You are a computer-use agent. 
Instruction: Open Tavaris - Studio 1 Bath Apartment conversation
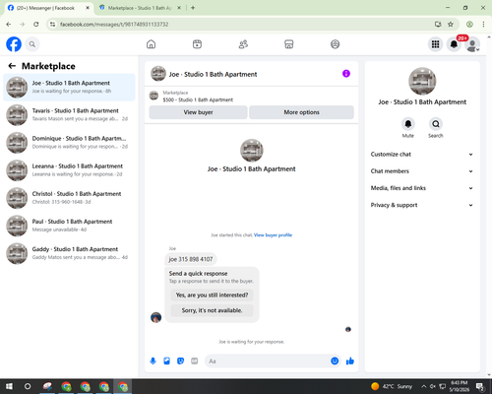click(69, 115)
